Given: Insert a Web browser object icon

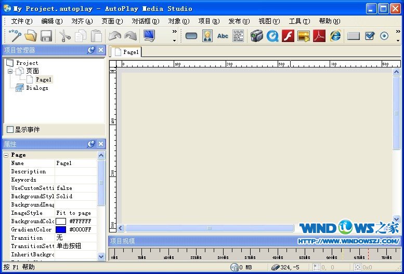Looking at the screenshot, I should (335, 36).
